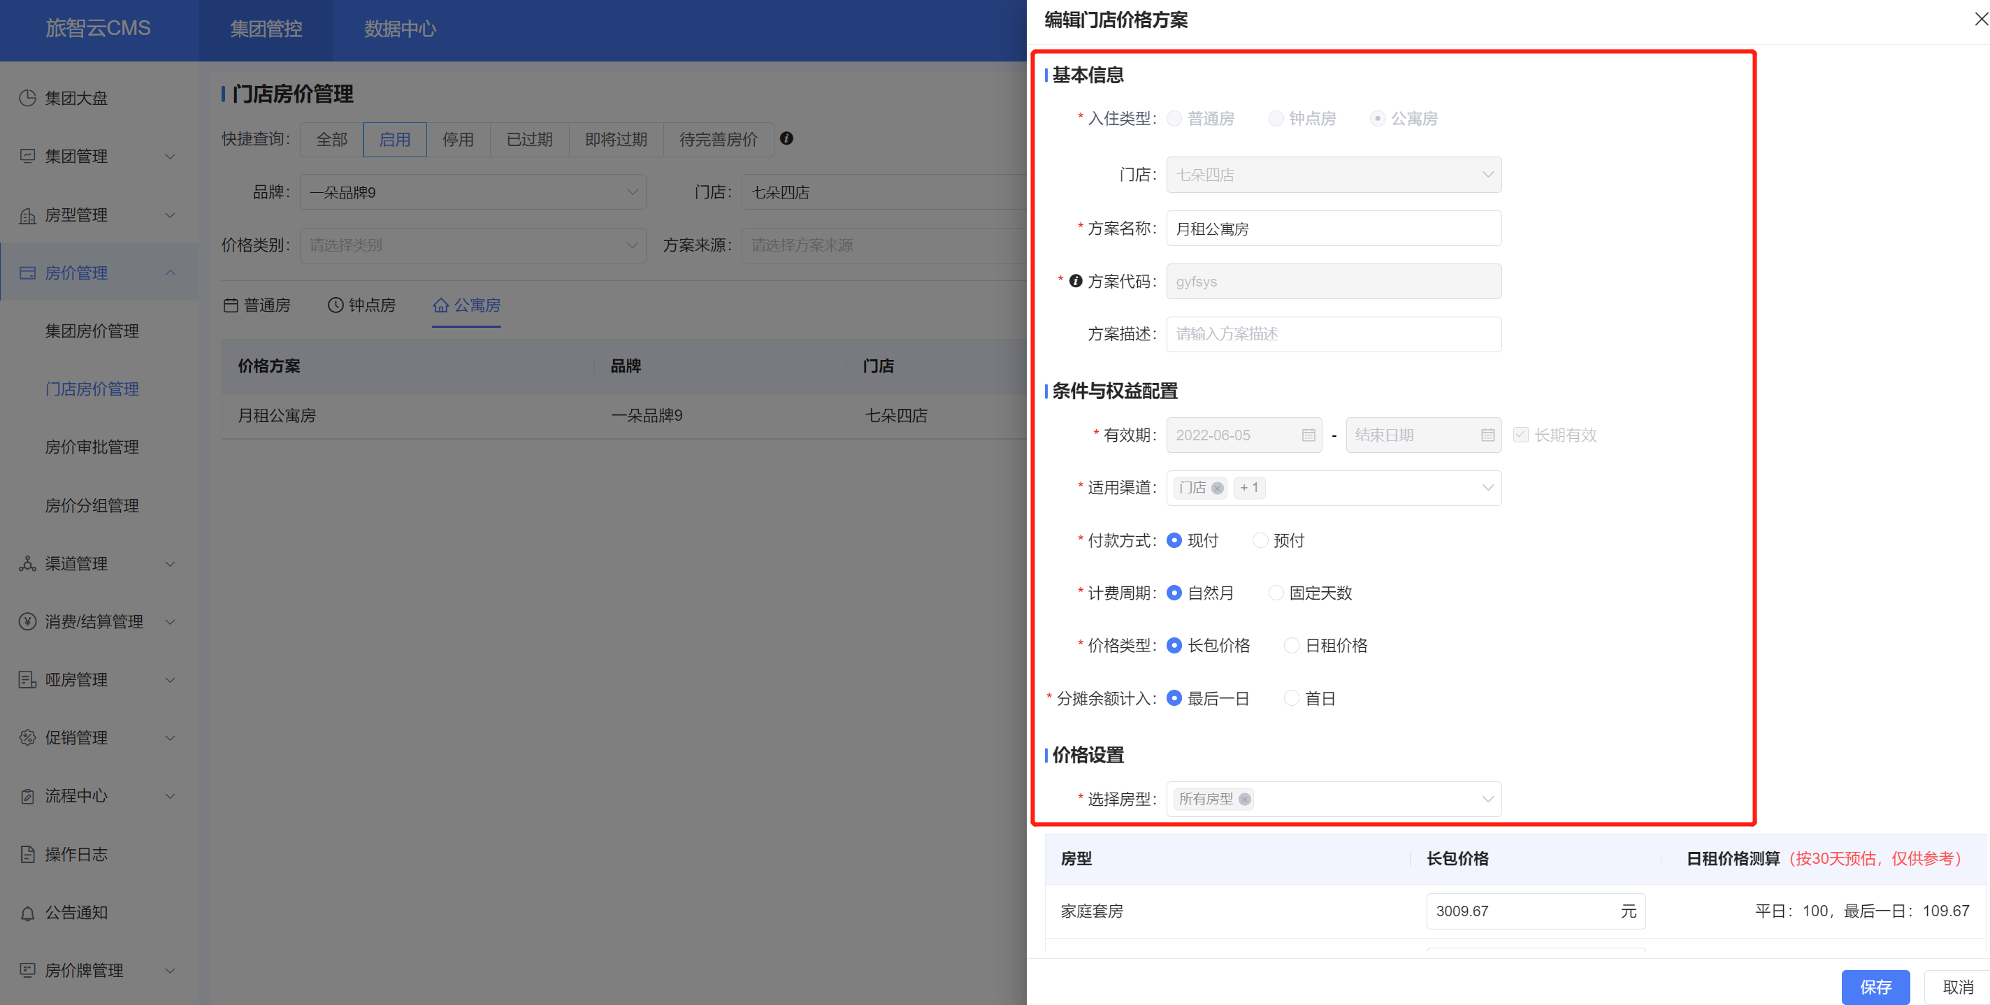The image size is (1990, 1005).
Task: Click the 方案名称 input field
Action: (x=1334, y=228)
